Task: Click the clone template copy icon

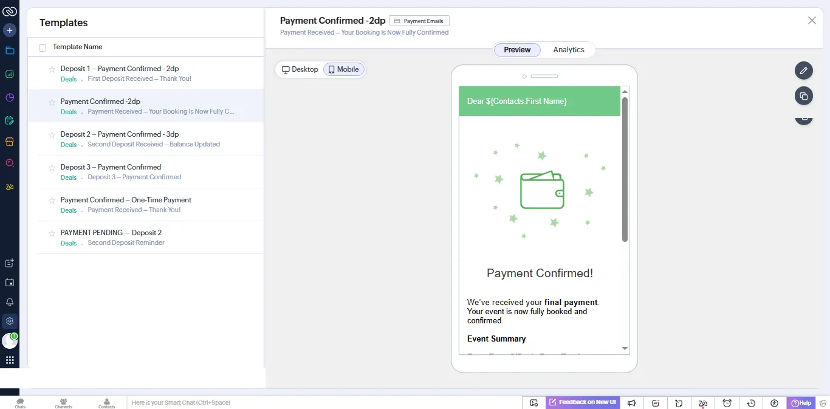Action: (804, 96)
